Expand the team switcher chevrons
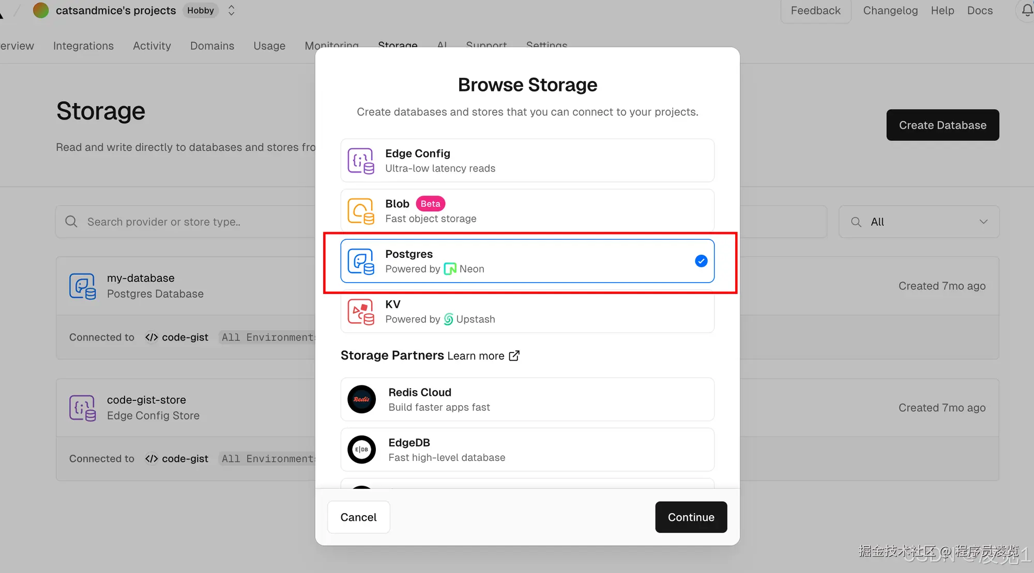The image size is (1034, 573). click(x=231, y=10)
